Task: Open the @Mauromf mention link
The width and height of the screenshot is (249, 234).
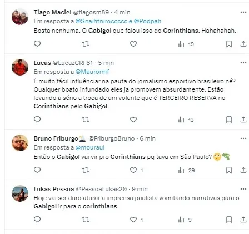Action: [x=92, y=72]
